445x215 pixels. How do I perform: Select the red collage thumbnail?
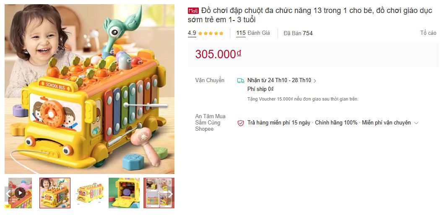159,193
